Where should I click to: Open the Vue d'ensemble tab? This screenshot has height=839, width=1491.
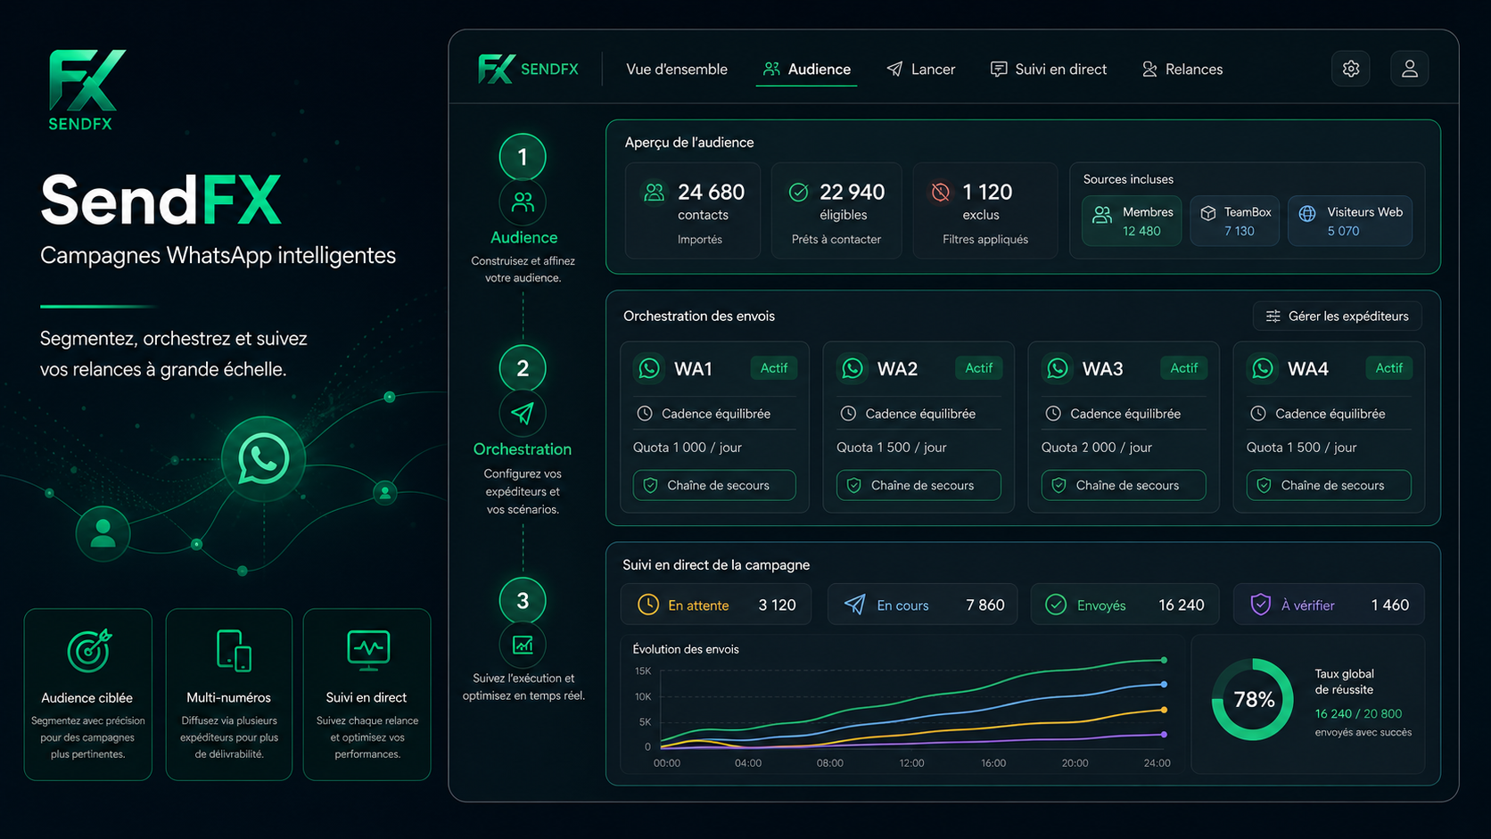(x=677, y=70)
